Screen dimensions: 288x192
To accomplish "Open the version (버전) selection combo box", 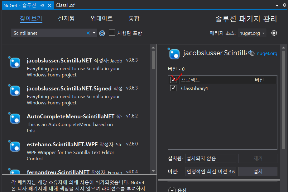I will coord(211,171).
